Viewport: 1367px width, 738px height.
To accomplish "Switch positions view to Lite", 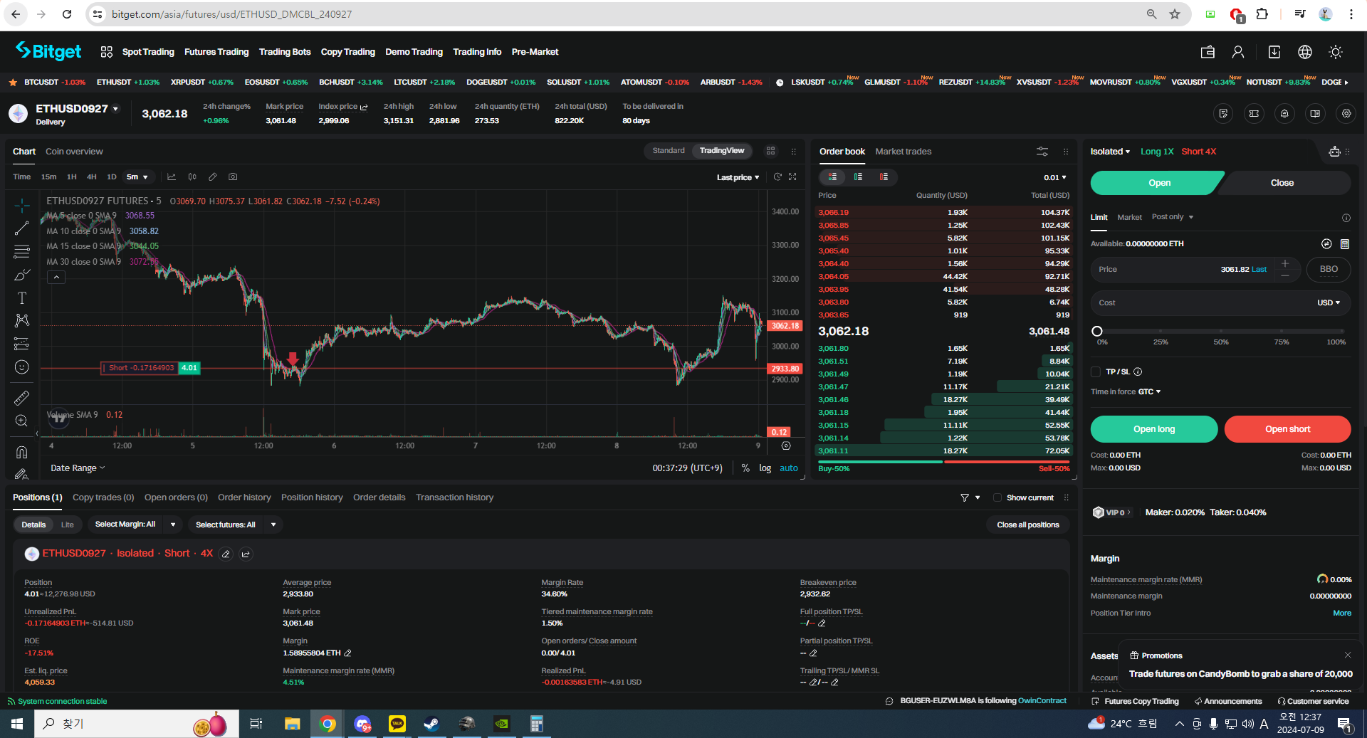I will click(68, 524).
